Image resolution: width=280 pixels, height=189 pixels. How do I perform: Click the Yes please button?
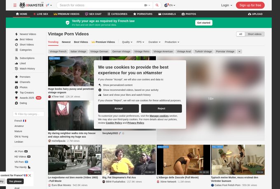click(15, 181)
